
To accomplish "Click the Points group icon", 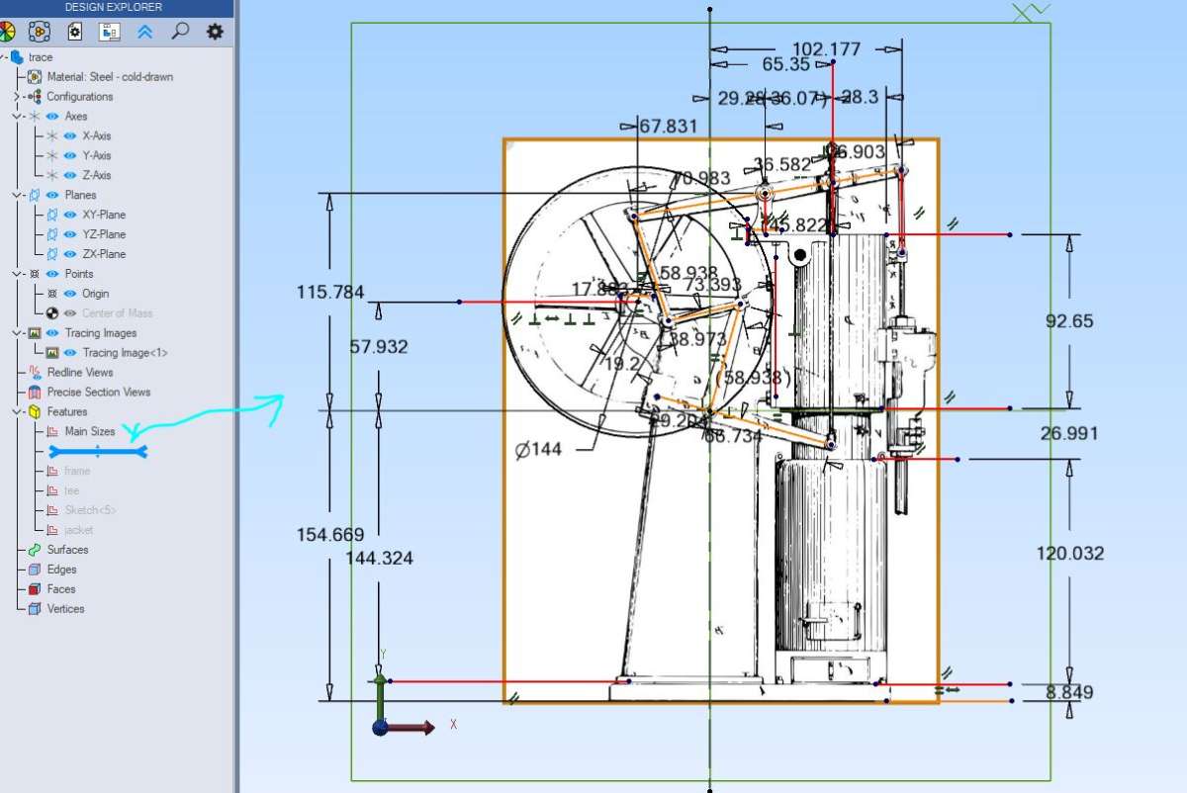I will 35,274.
